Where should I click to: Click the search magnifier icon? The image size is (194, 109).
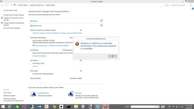click(x=191, y=5)
